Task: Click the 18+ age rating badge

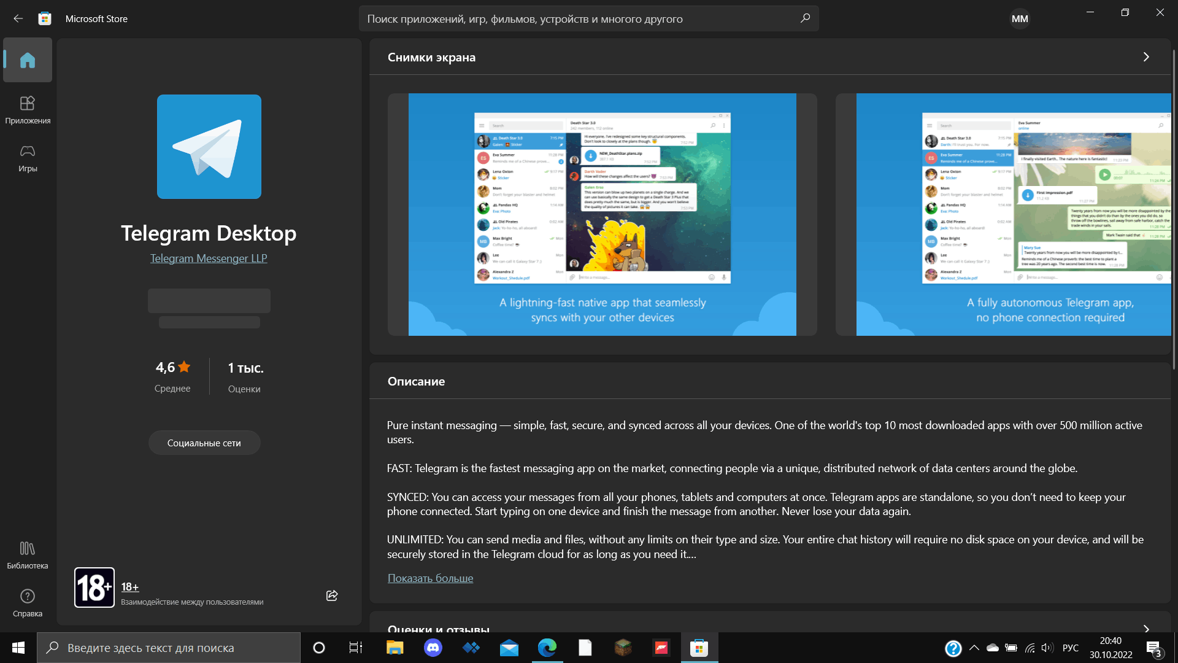Action: [94, 587]
